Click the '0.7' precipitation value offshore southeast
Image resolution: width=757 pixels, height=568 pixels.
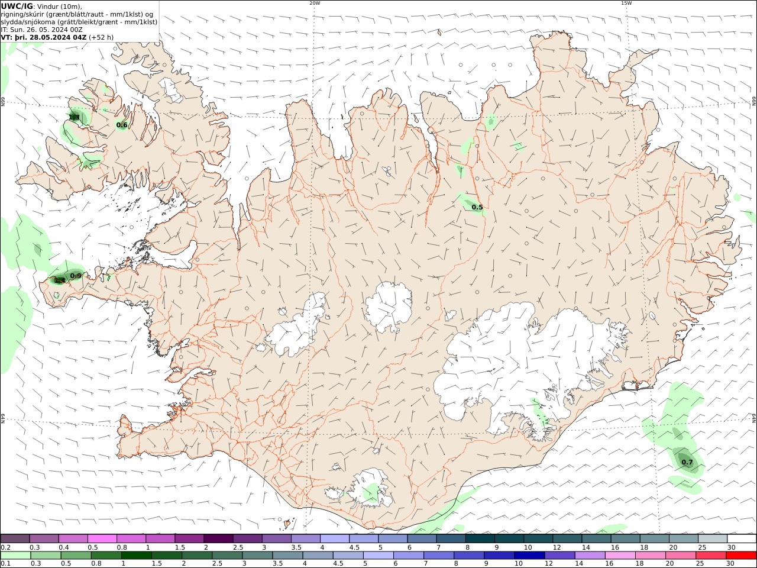tap(687, 462)
